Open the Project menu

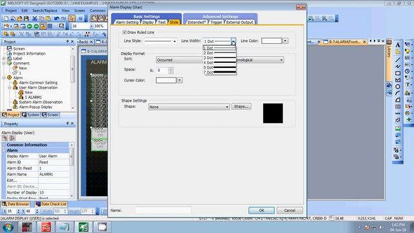(11, 10)
